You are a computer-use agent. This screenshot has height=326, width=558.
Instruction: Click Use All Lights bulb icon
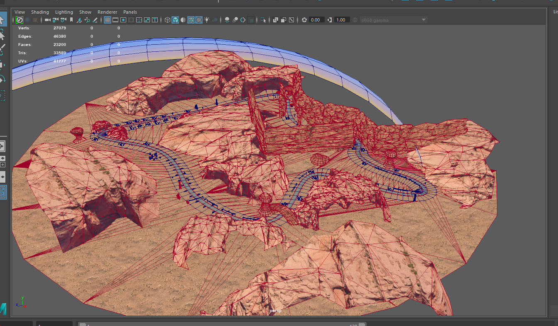click(207, 20)
